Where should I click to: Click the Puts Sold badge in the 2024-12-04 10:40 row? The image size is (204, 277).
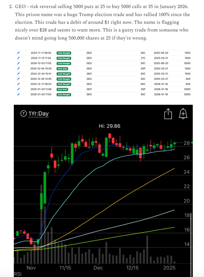(x=62, y=68)
